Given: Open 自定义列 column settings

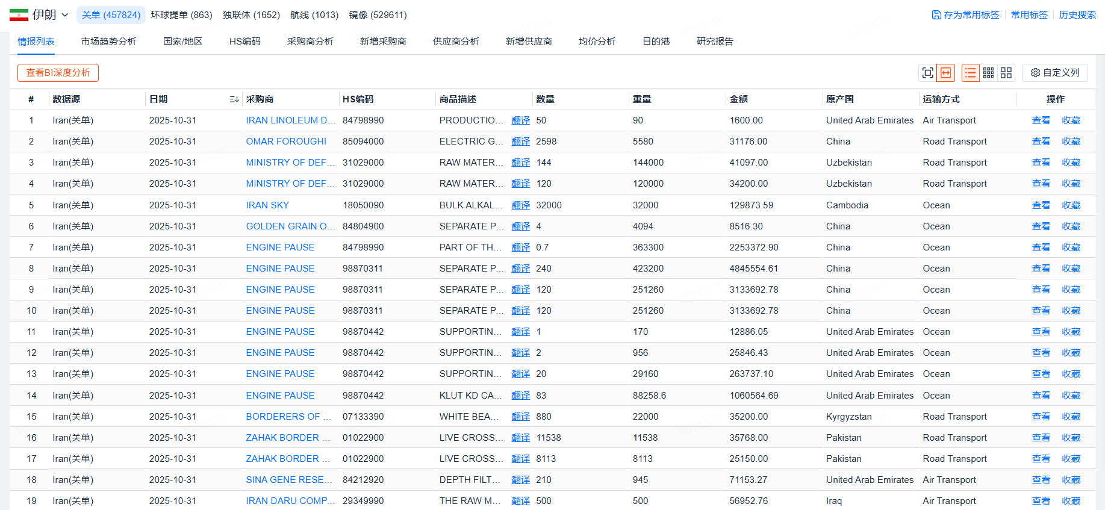Looking at the screenshot, I should (1055, 73).
